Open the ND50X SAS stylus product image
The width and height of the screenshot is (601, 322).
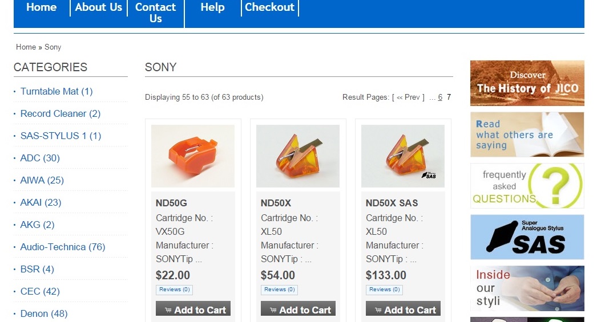pos(403,156)
